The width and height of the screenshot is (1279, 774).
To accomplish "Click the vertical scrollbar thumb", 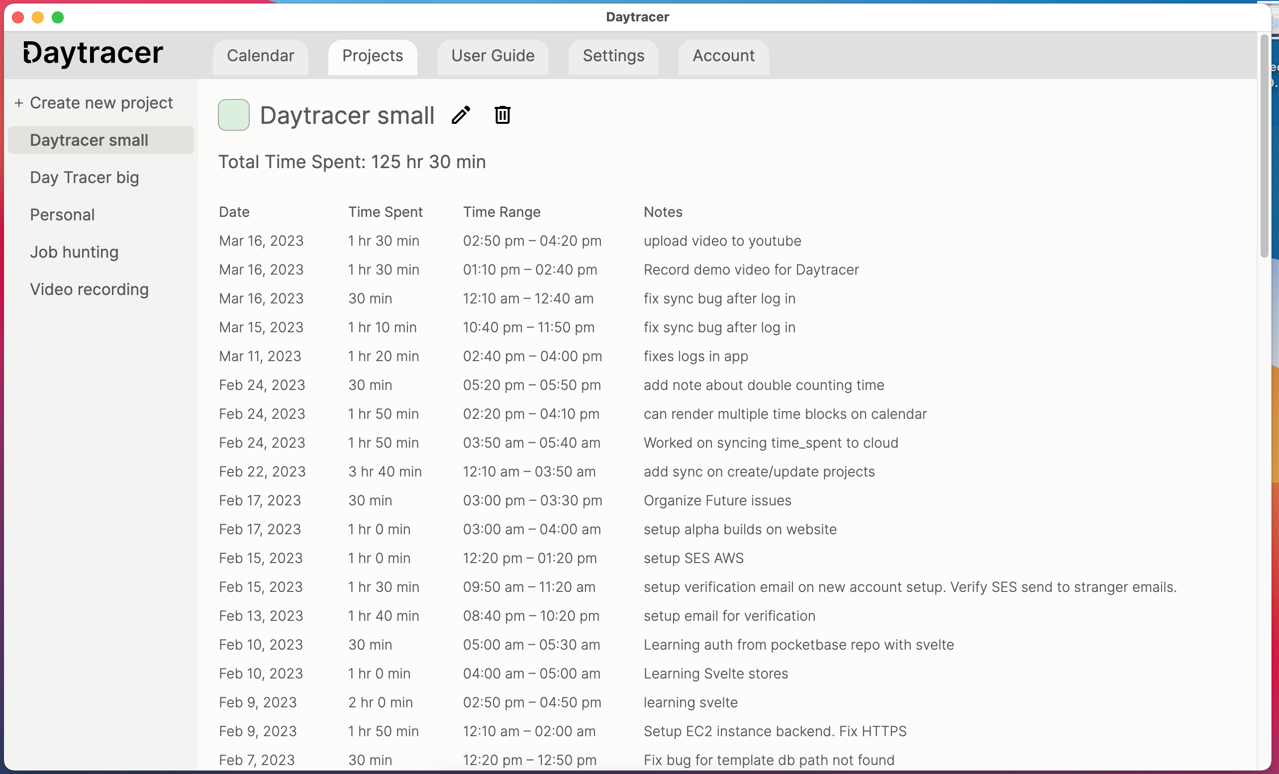I will (1264, 145).
